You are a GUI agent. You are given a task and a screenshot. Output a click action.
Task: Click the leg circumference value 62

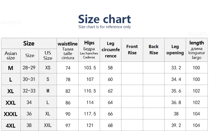point(110,91)
